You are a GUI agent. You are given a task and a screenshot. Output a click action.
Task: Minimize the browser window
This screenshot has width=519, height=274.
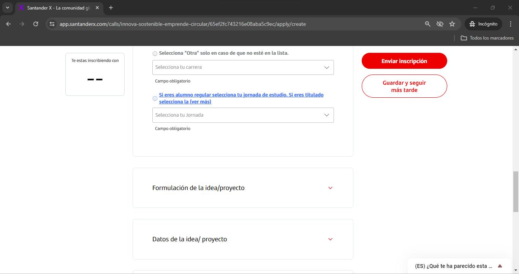[475, 8]
